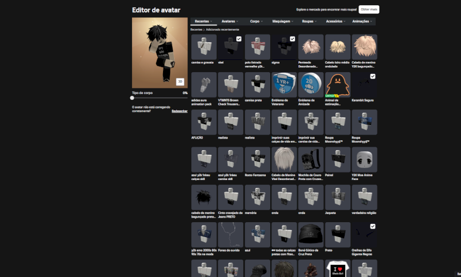Click 'Adicionado recentemente' breadcrumb text
This screenshot has height=277, width=461.
click(x=222, y=29)
